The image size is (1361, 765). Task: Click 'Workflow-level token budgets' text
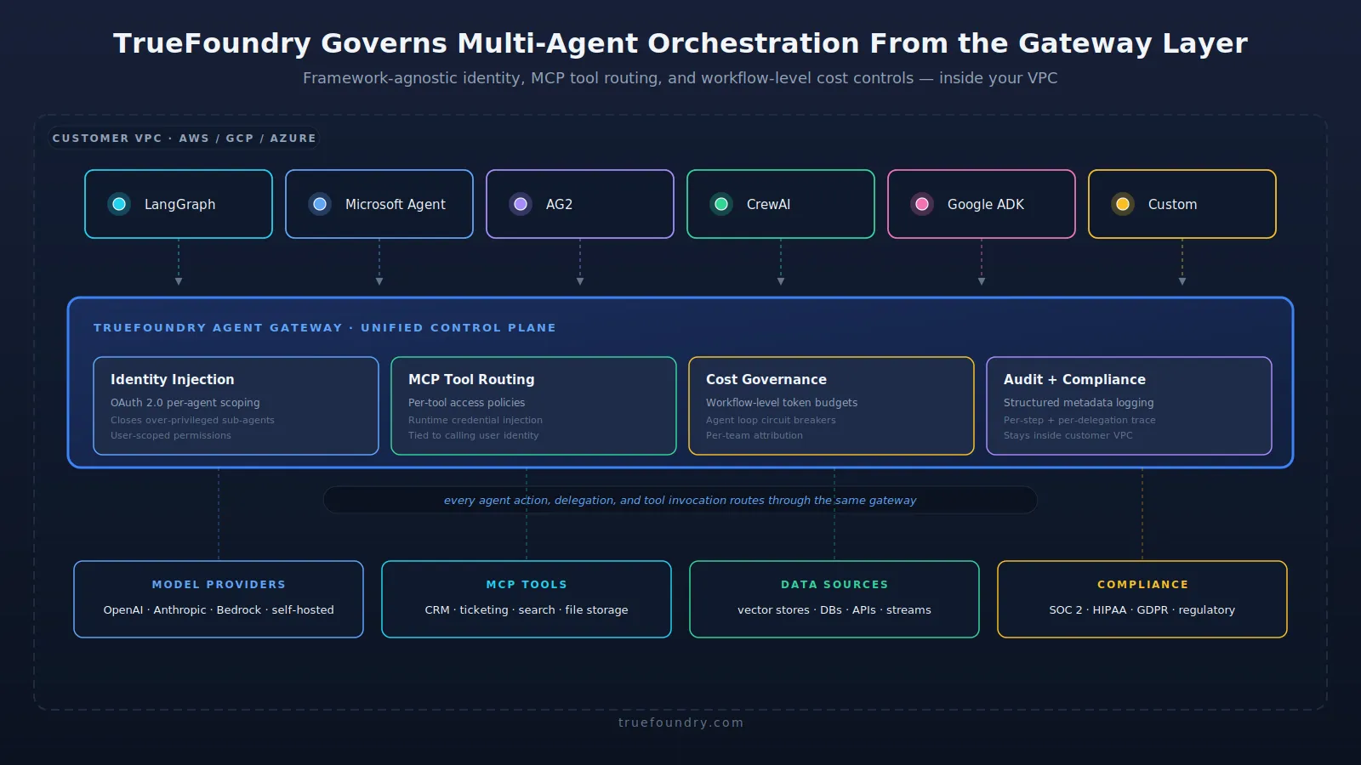782,403
